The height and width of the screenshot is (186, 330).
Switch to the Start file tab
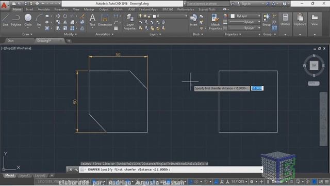coord(10,41)
